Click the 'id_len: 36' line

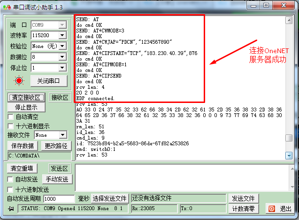pyautogui.click(x=91, y=132)
